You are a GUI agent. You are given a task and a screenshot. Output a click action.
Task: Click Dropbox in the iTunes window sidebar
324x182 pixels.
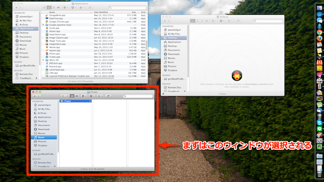pos(43,145)
